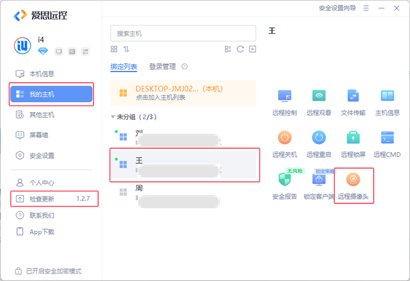The width and height of the screenshot is (410, 281).
Task: Click 远程重启 remote restart icon
Action: point(319,137)
